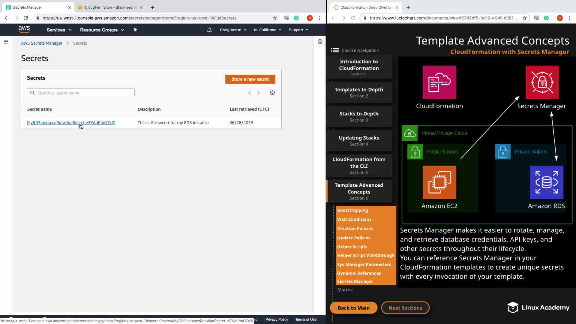Click the Next Sections button
Image resolution: width=576 pixels, height=324 pixels.
(x=405, y=308)
